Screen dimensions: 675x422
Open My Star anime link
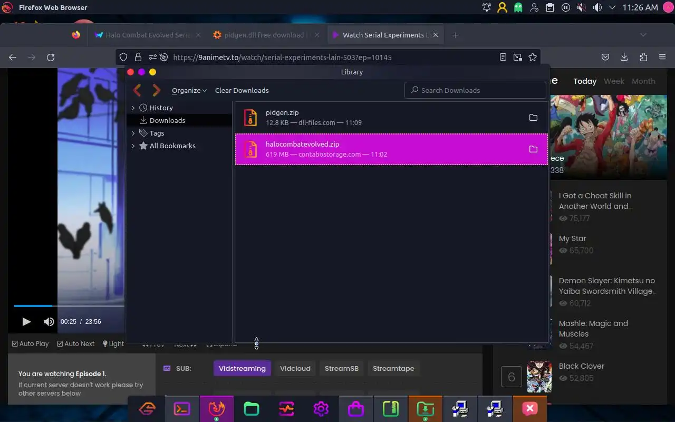pyautogui.click(x=572, y=238)
